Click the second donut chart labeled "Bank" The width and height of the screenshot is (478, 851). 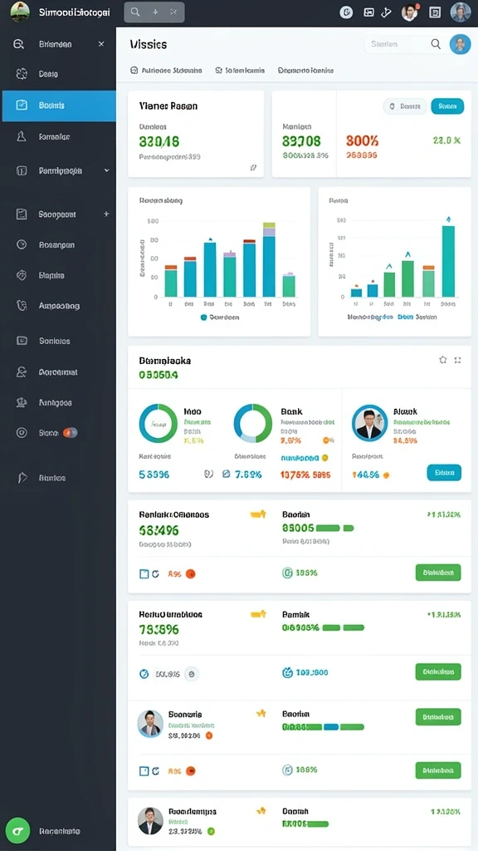[252, 423]
